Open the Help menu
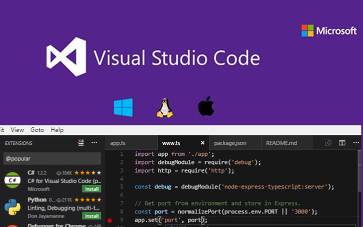The width and height of the screenshot is (363, 227). pos(57,130)
